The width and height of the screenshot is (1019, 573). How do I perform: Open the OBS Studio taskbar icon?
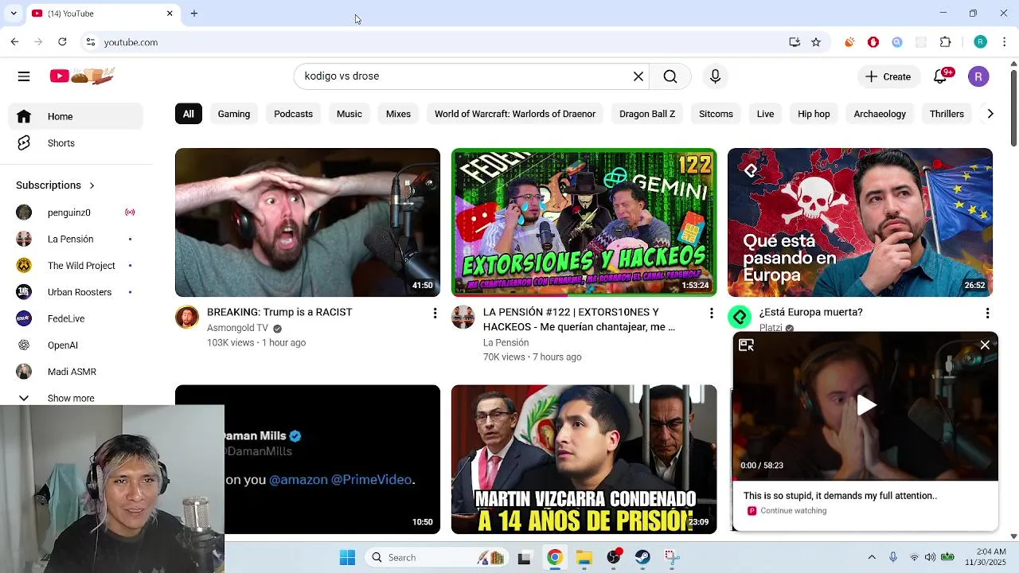[x=613, y=557]
